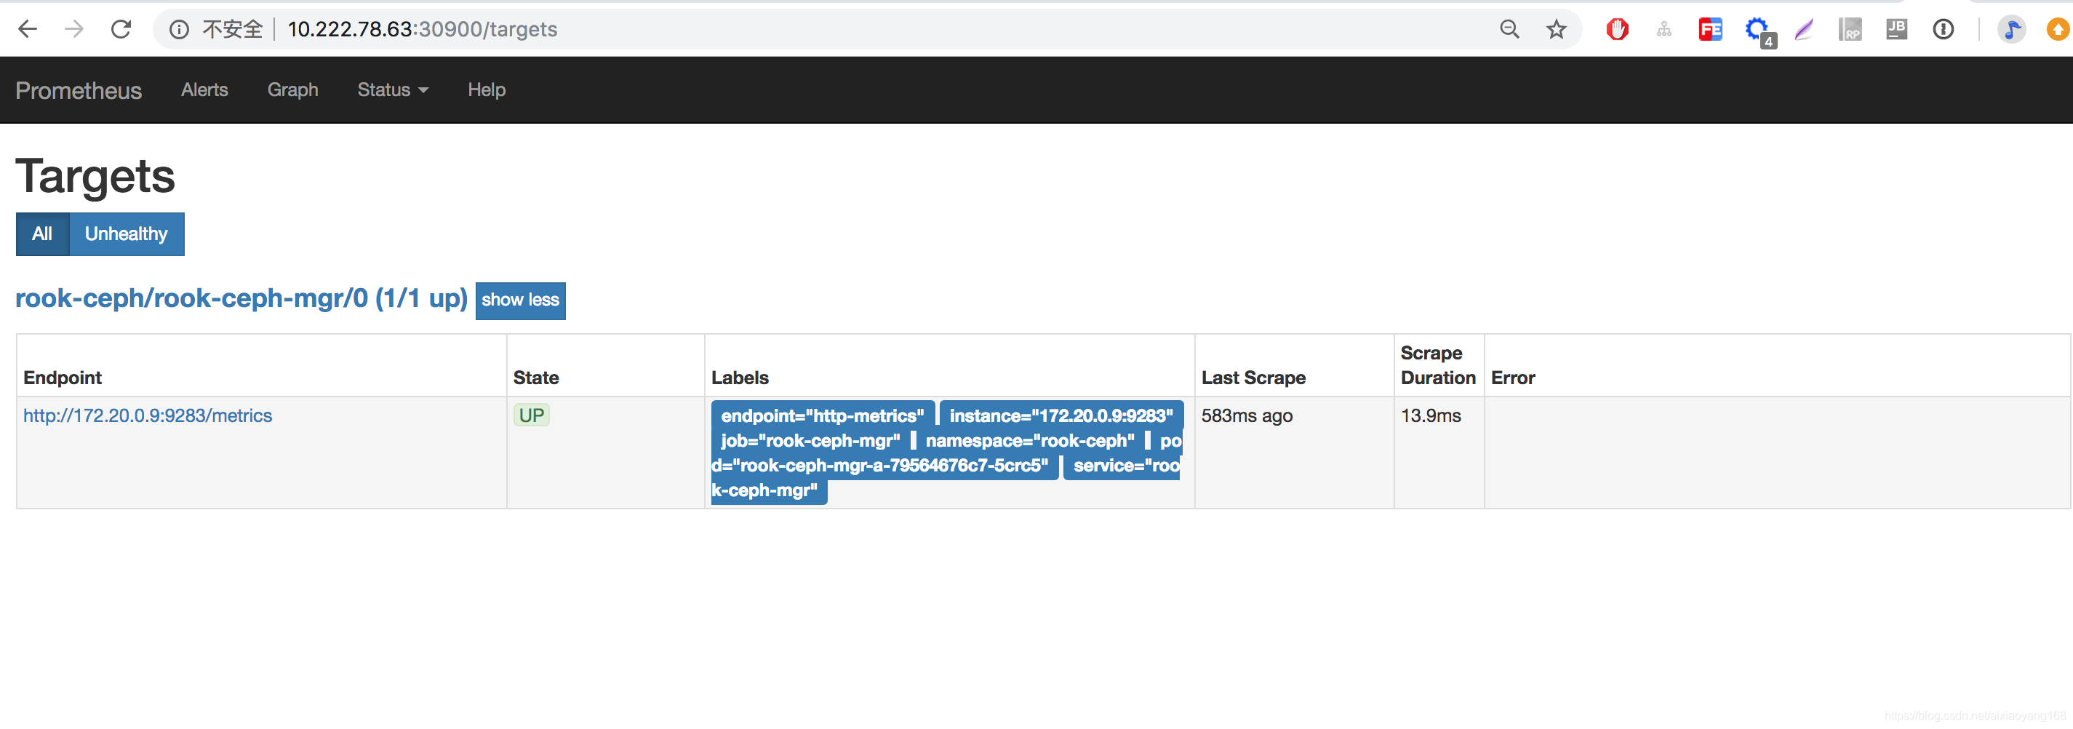Click the endpoint="http-metrics" label
The height and width of the screenshot is (729, 2073).
(x=823, y=416)
